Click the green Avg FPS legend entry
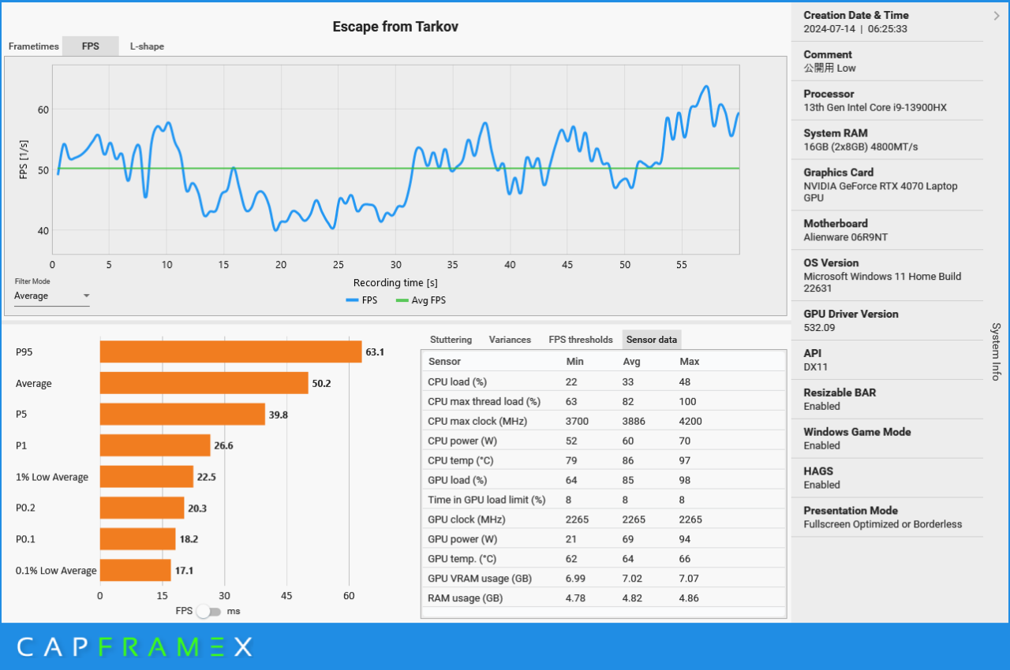 click(x=421, y=300)
